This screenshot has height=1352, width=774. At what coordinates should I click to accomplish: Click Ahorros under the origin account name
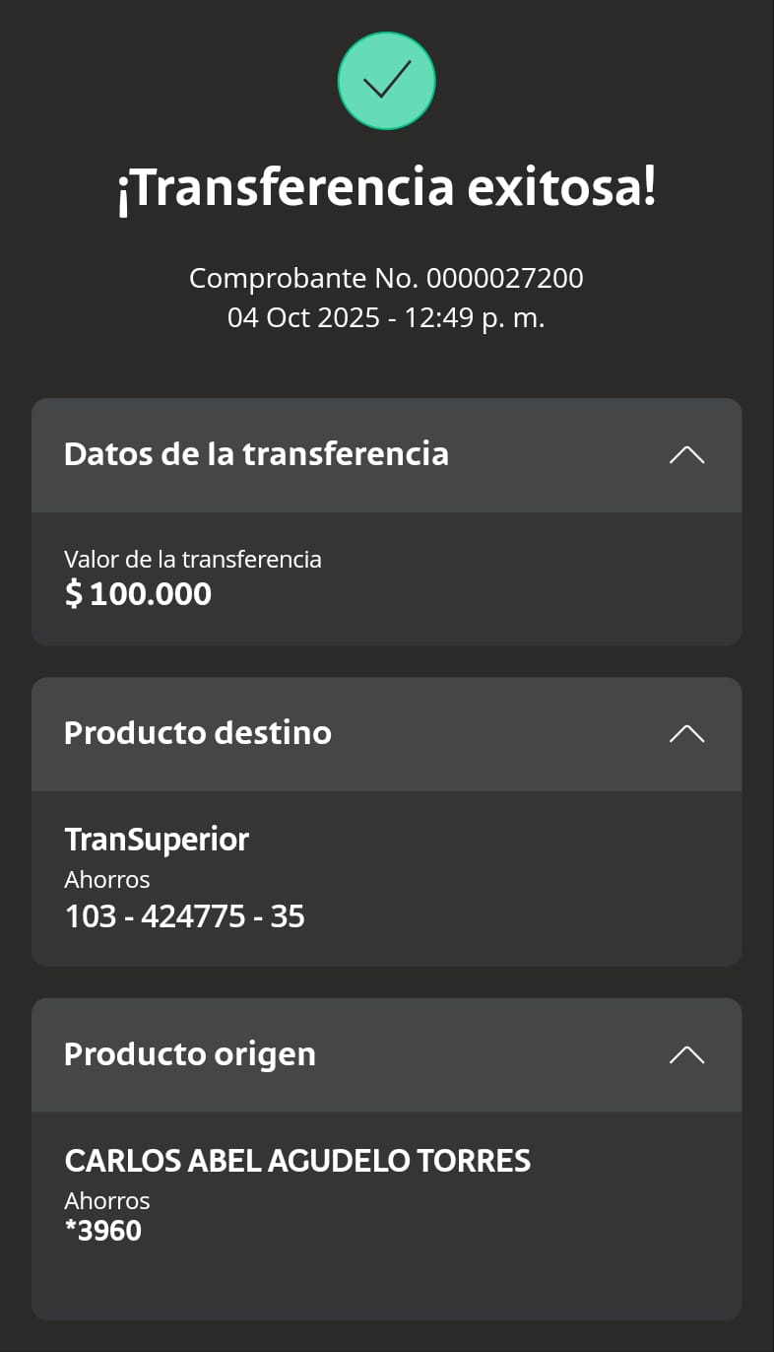[107, 1201]
